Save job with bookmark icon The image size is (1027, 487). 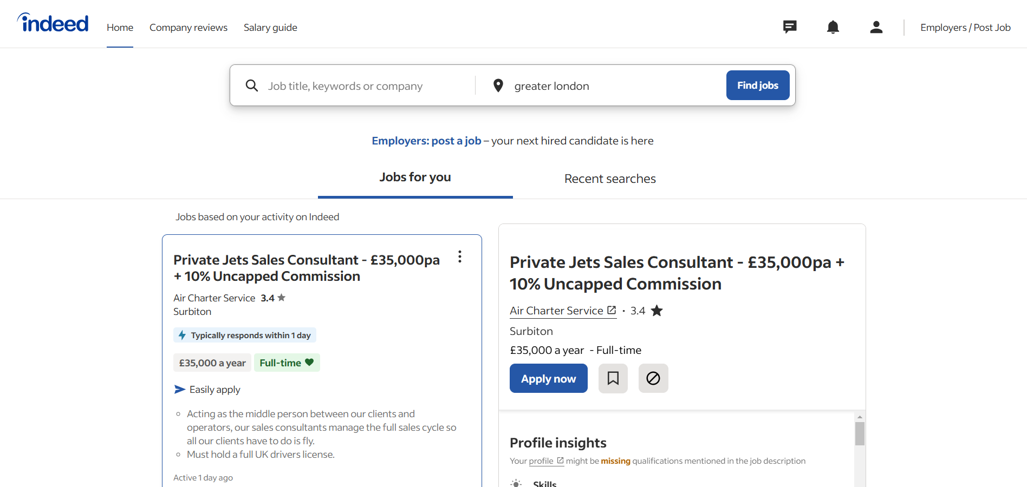[x=613, y=378]
